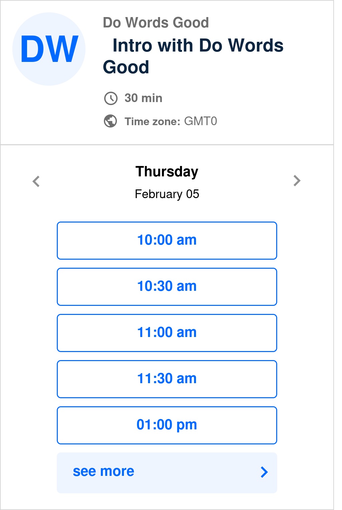Choose the 10:30 am time slot
The width and height of the screenshot is (342, 510).
pyautogui.click(x=167, y=286)
